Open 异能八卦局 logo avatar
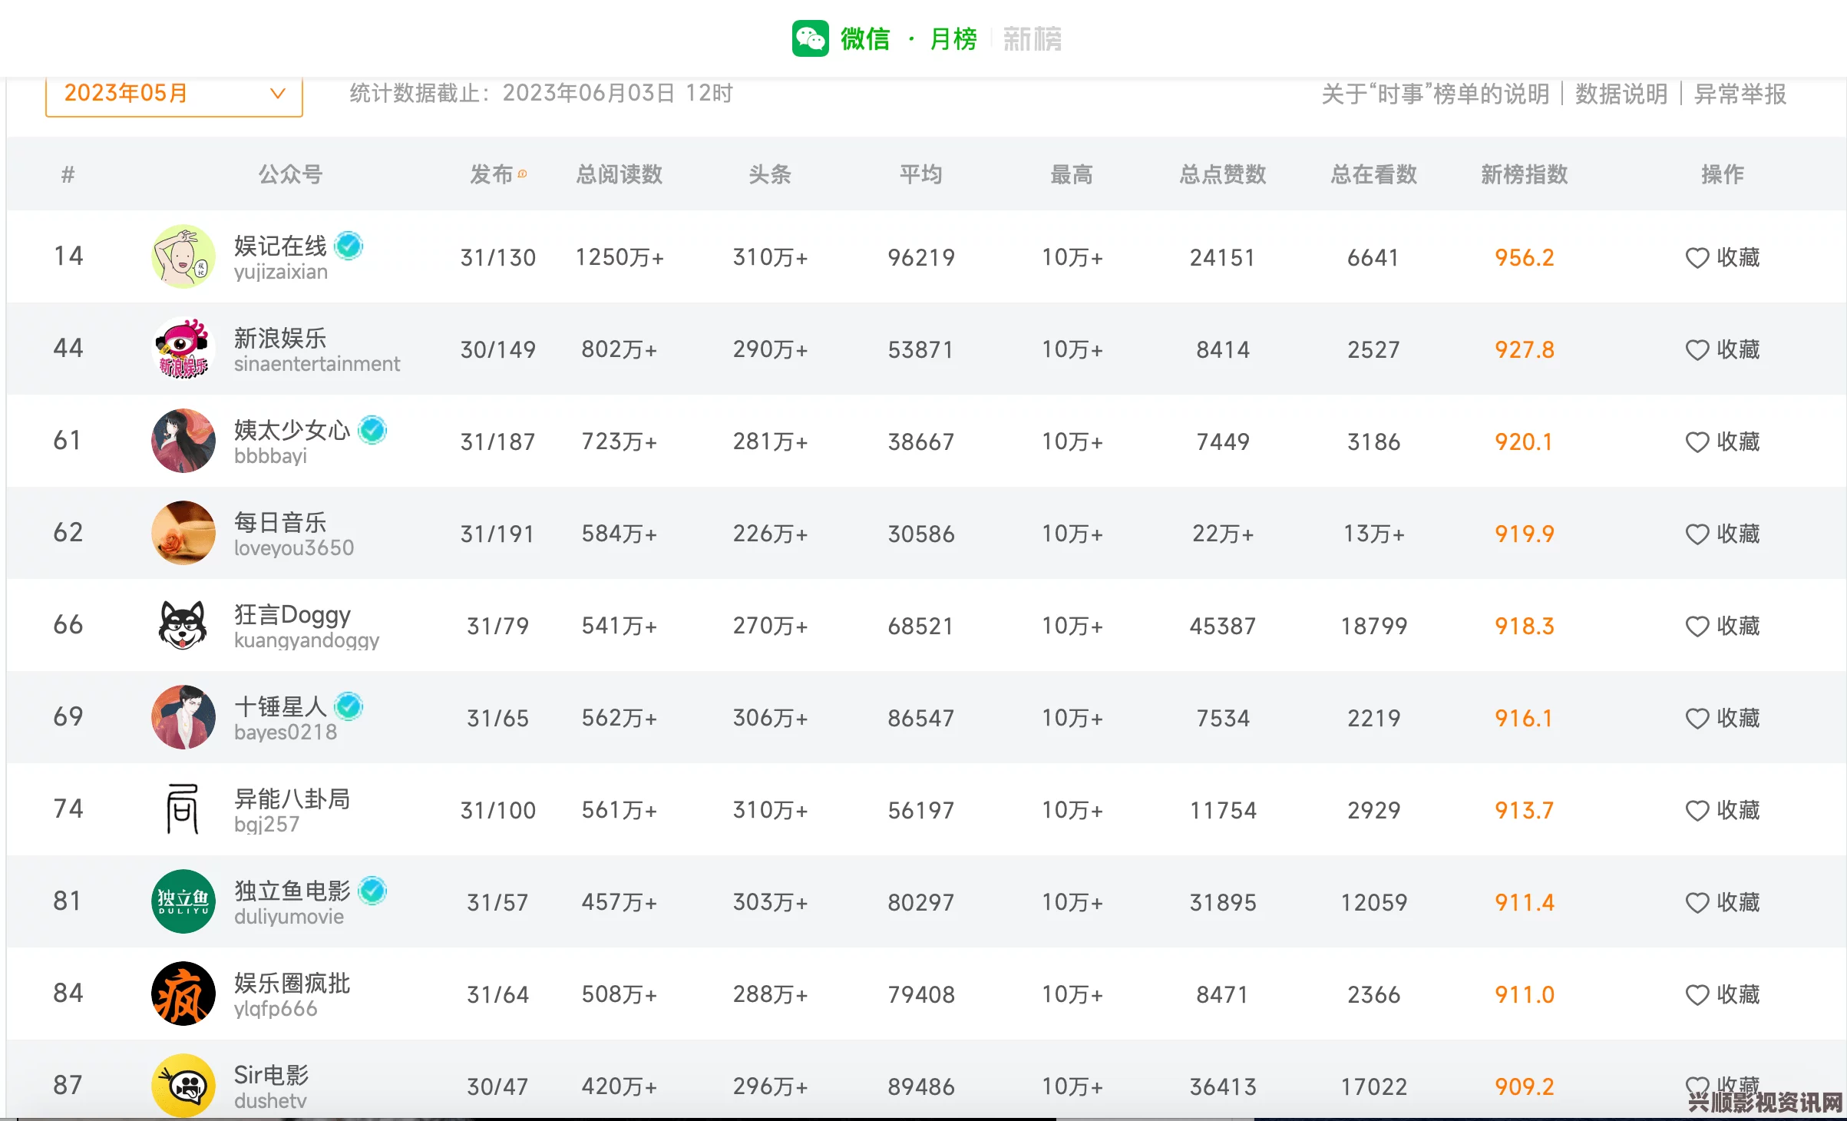The image size is (1847, 1121). click(183, 809)
